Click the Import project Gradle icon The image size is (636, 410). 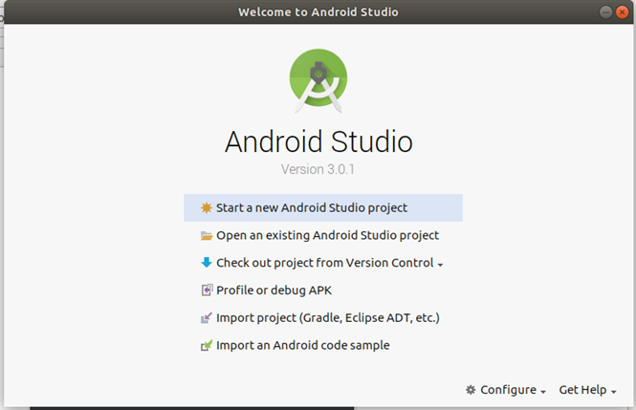point(207,317)
